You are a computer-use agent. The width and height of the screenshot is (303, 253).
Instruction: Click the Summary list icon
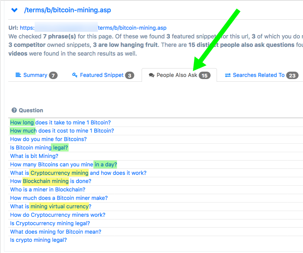coord(18,75)
